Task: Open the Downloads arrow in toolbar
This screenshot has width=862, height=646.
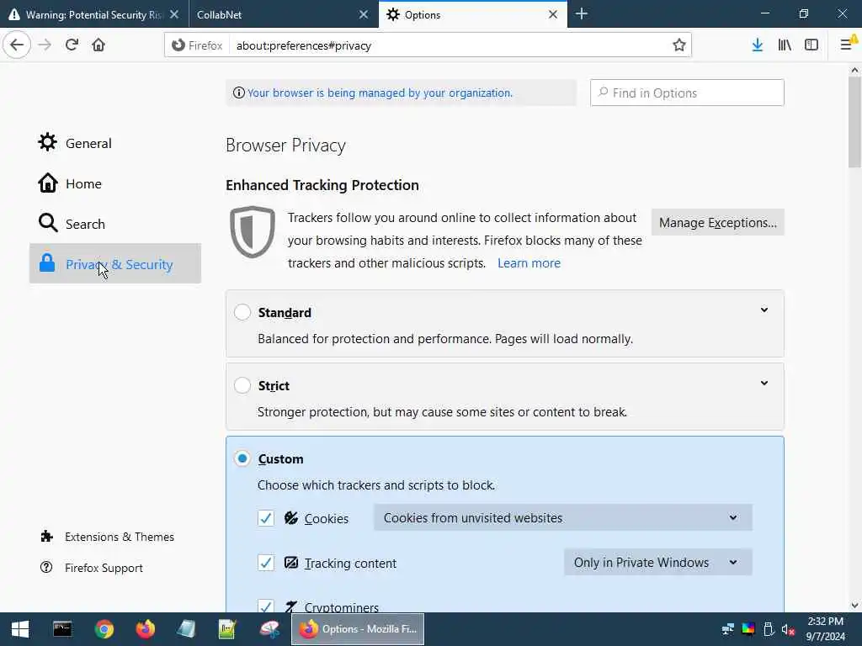Action: tap(757, 45)
